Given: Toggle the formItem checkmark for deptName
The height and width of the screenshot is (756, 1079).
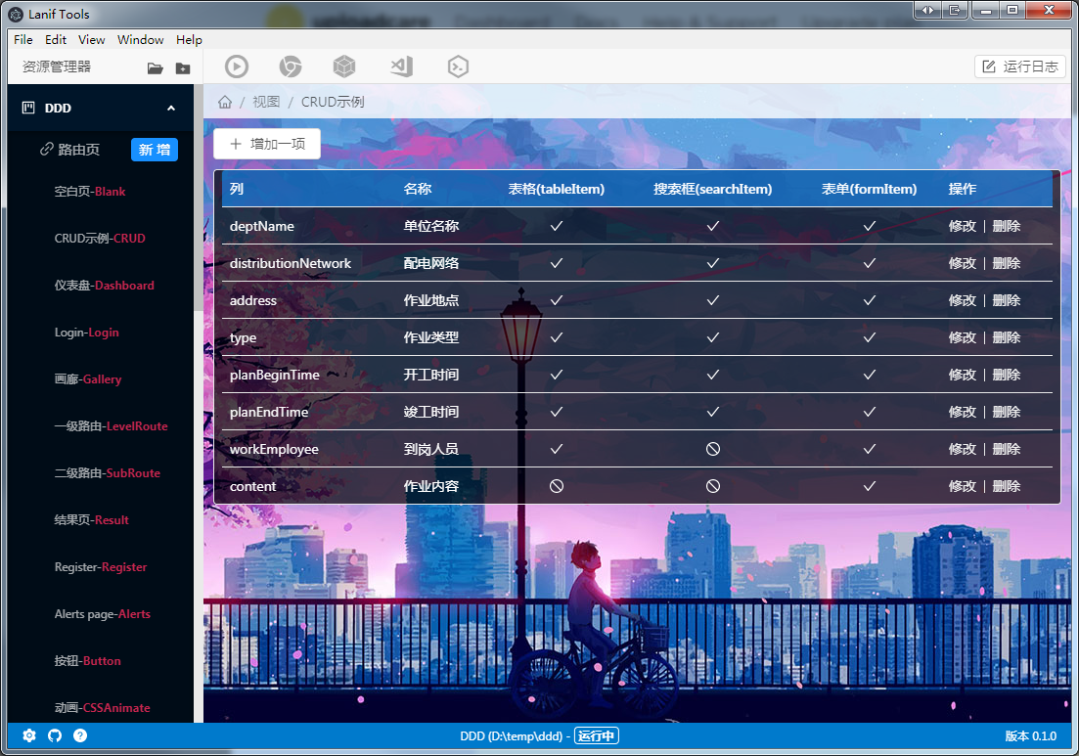Looking at the screenshot, I should pyautogui.click(x=869, y=226).
